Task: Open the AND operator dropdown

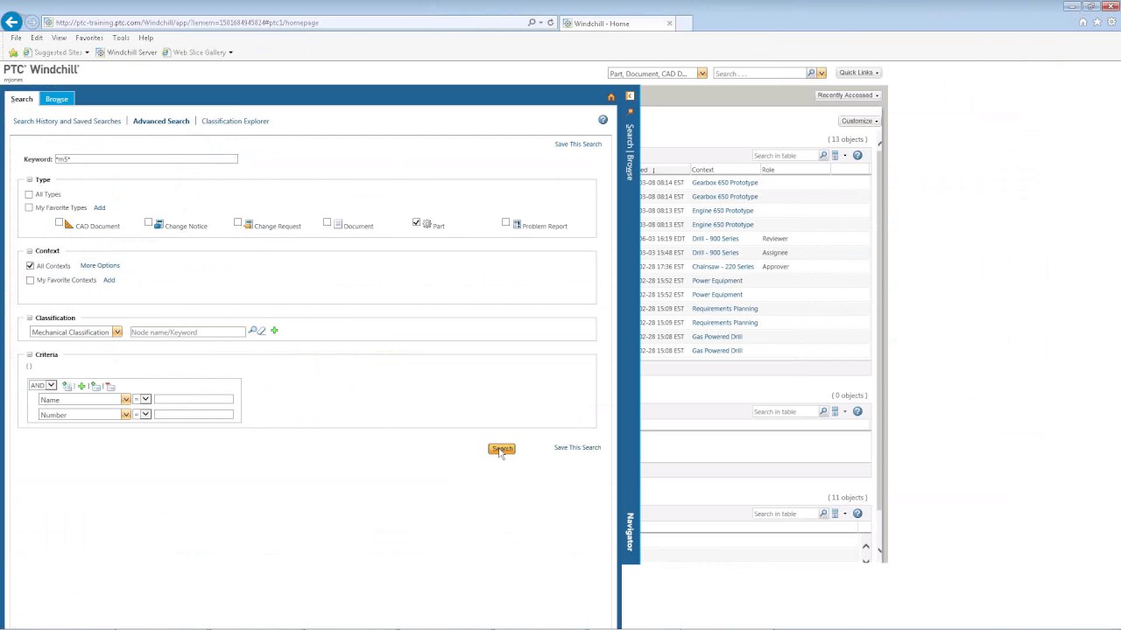Action: coord(52,385)
